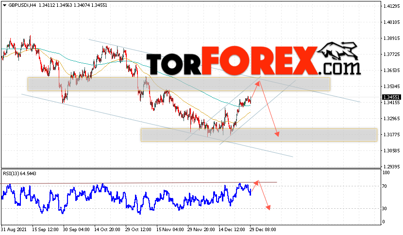403x235 pixels.
Task: Select the 31 Aug 2021 date label
Action: point(14,230)
